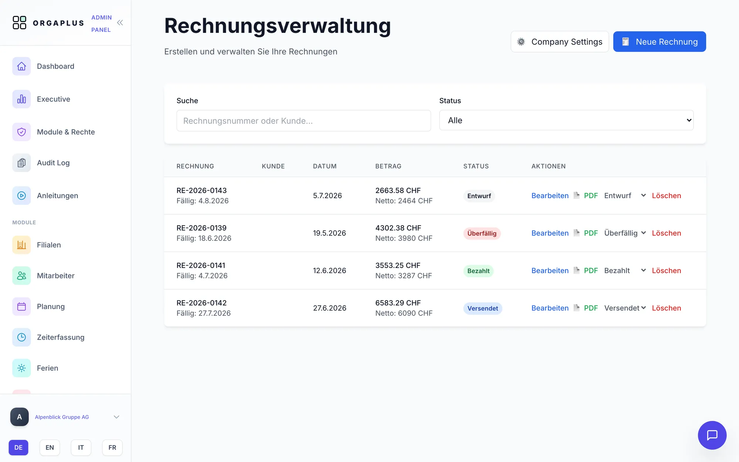This screenshot has width=739, height=462.
Task: Click PDF icon for RE-2026-0143
Action: [576, 195]
